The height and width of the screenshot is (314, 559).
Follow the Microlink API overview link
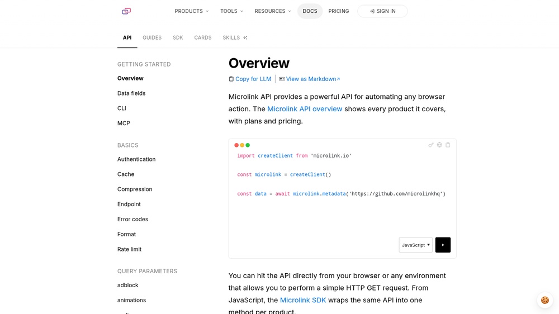(x=305, y=109)
